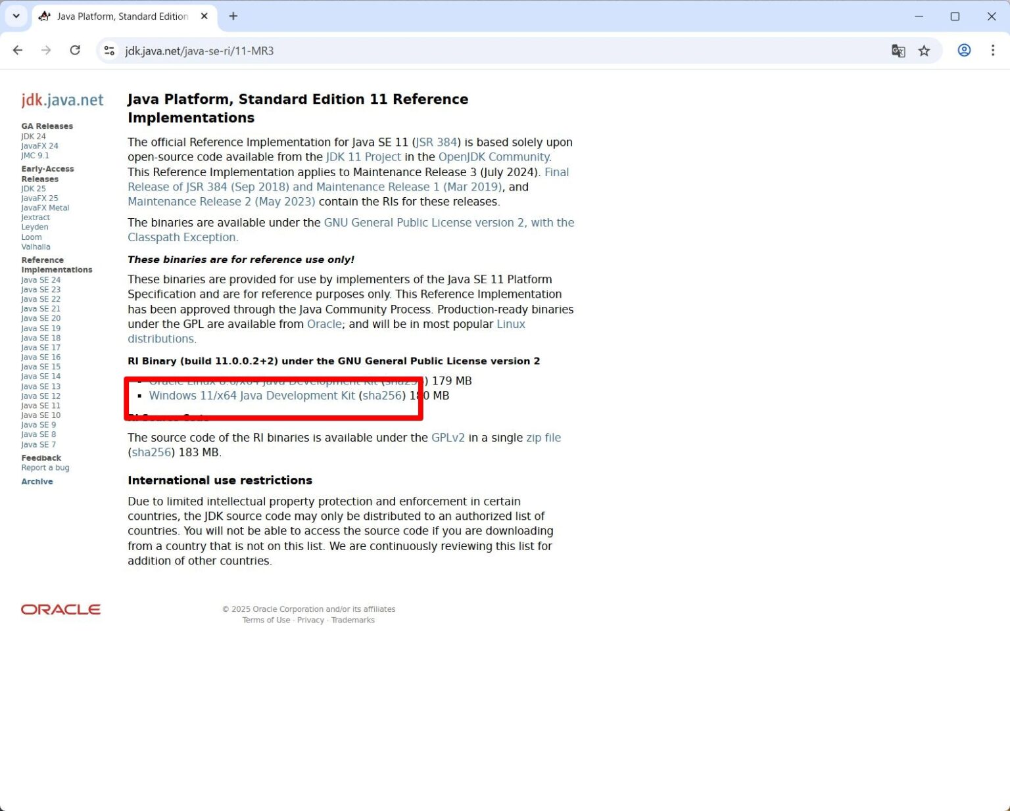Open site information icon in address bar
This screenshot has width=1010, height=811.
pyautogui.click(x=110, y=51)
